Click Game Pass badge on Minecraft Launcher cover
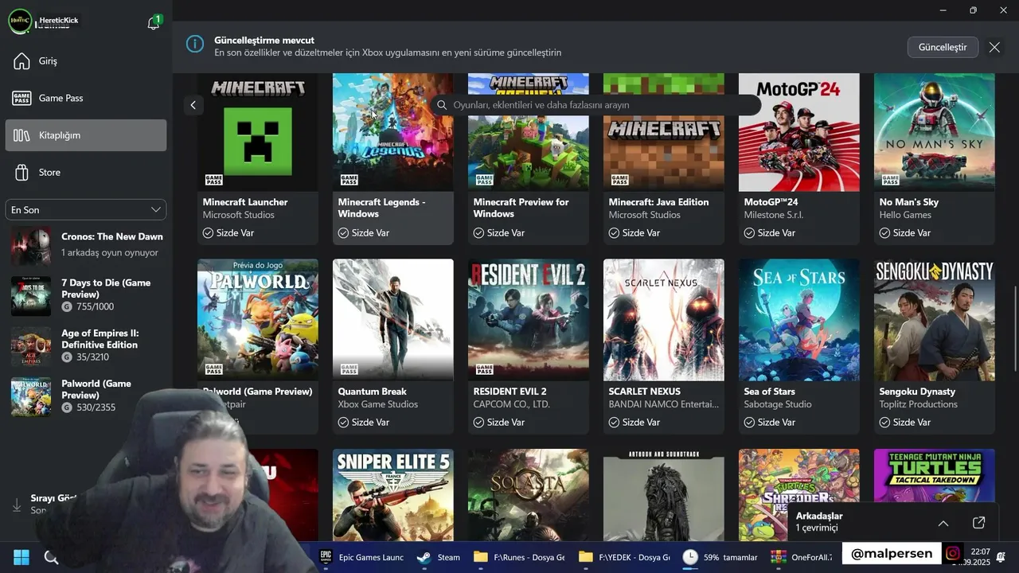The height and width of the screenshot is (573, 1019). tap(214, 180)
